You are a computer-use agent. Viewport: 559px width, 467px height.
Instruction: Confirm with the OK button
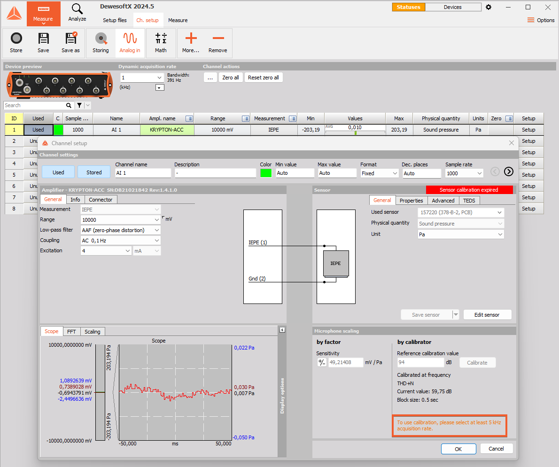pos(458,449)
